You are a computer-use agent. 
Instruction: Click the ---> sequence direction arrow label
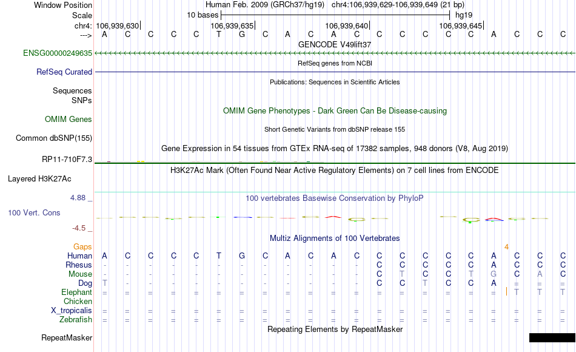pyautogui.click(x=86, y=35)
